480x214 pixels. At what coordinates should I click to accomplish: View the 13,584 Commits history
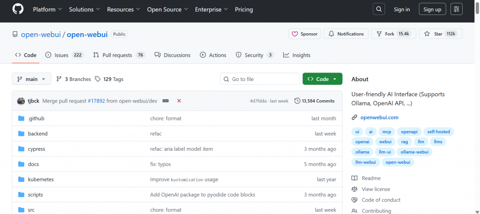coord(315,101)
